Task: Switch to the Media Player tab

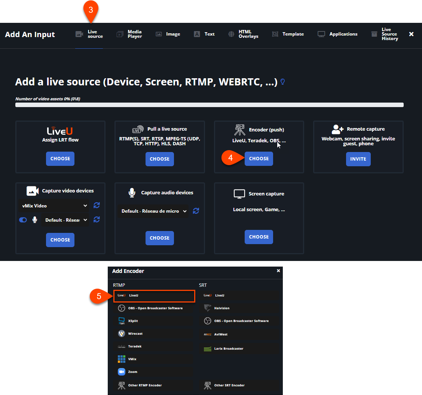Action: coord(129,34)
